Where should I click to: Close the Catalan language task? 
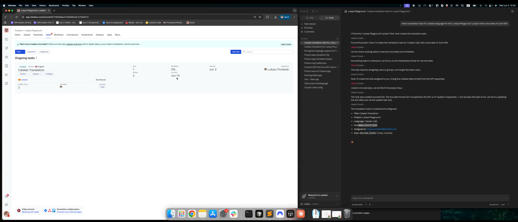pos(102,87)
